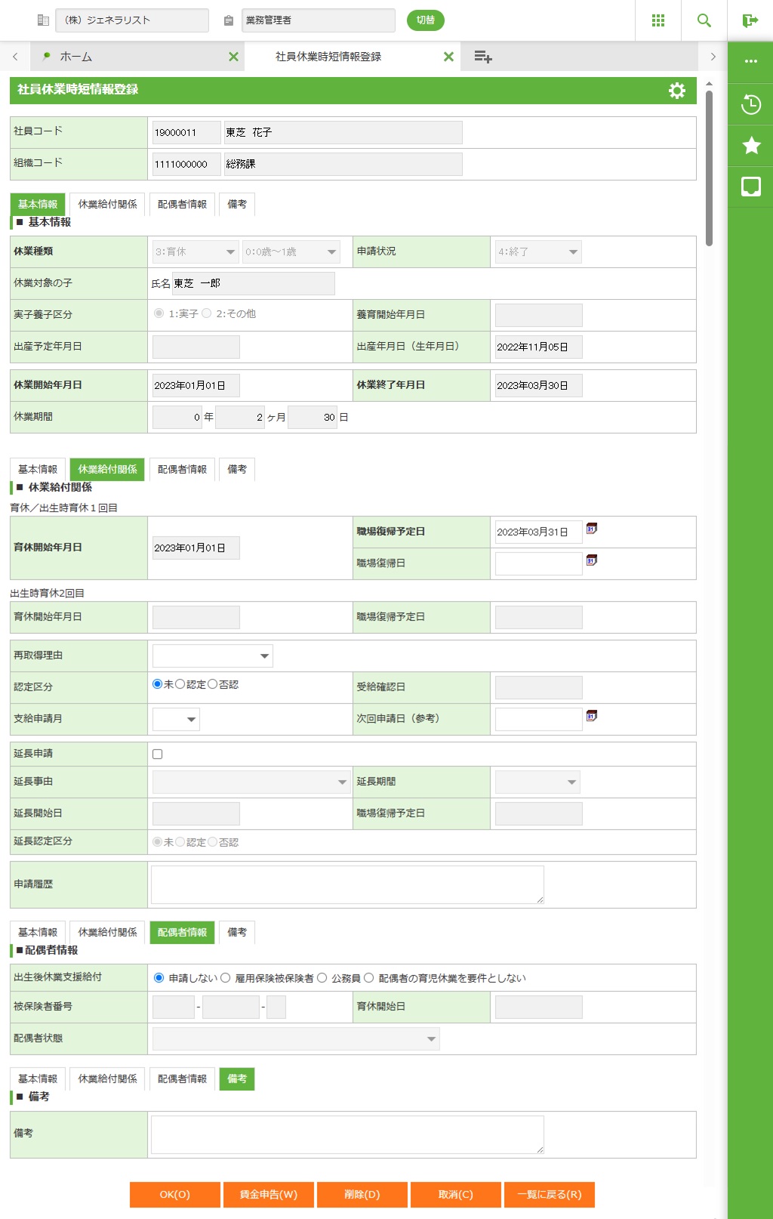Select highlighted 備考 tab above 備考 section
Image resolution: width=773 pixels, height=1219 pixels.
click(237, 1079)
